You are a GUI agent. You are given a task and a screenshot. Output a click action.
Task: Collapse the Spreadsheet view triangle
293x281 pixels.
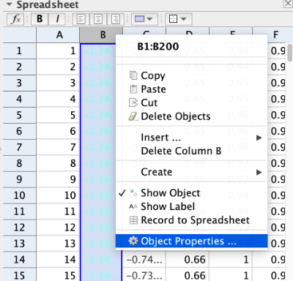click(9, 4)
